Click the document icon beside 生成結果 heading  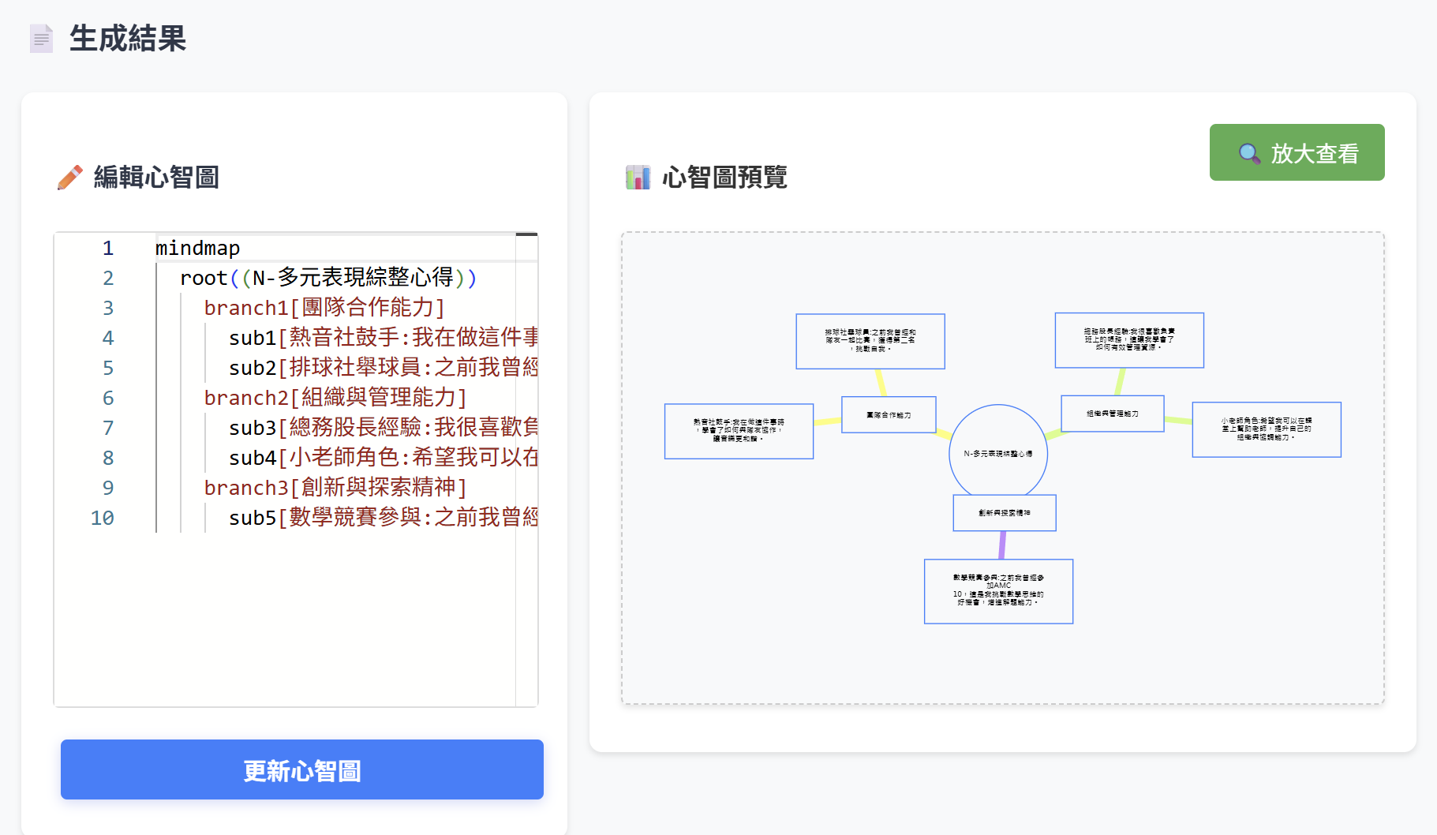[x=41, y=38]
